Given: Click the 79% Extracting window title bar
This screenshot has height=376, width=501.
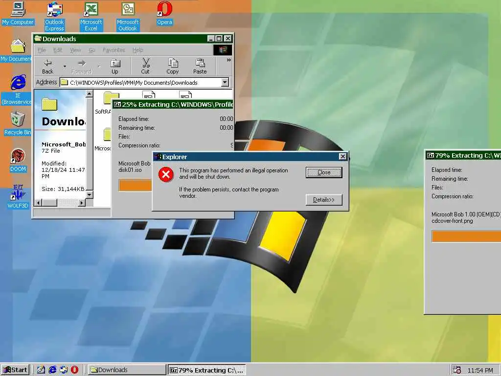Looking at the screenshot, I should (463, 155).
